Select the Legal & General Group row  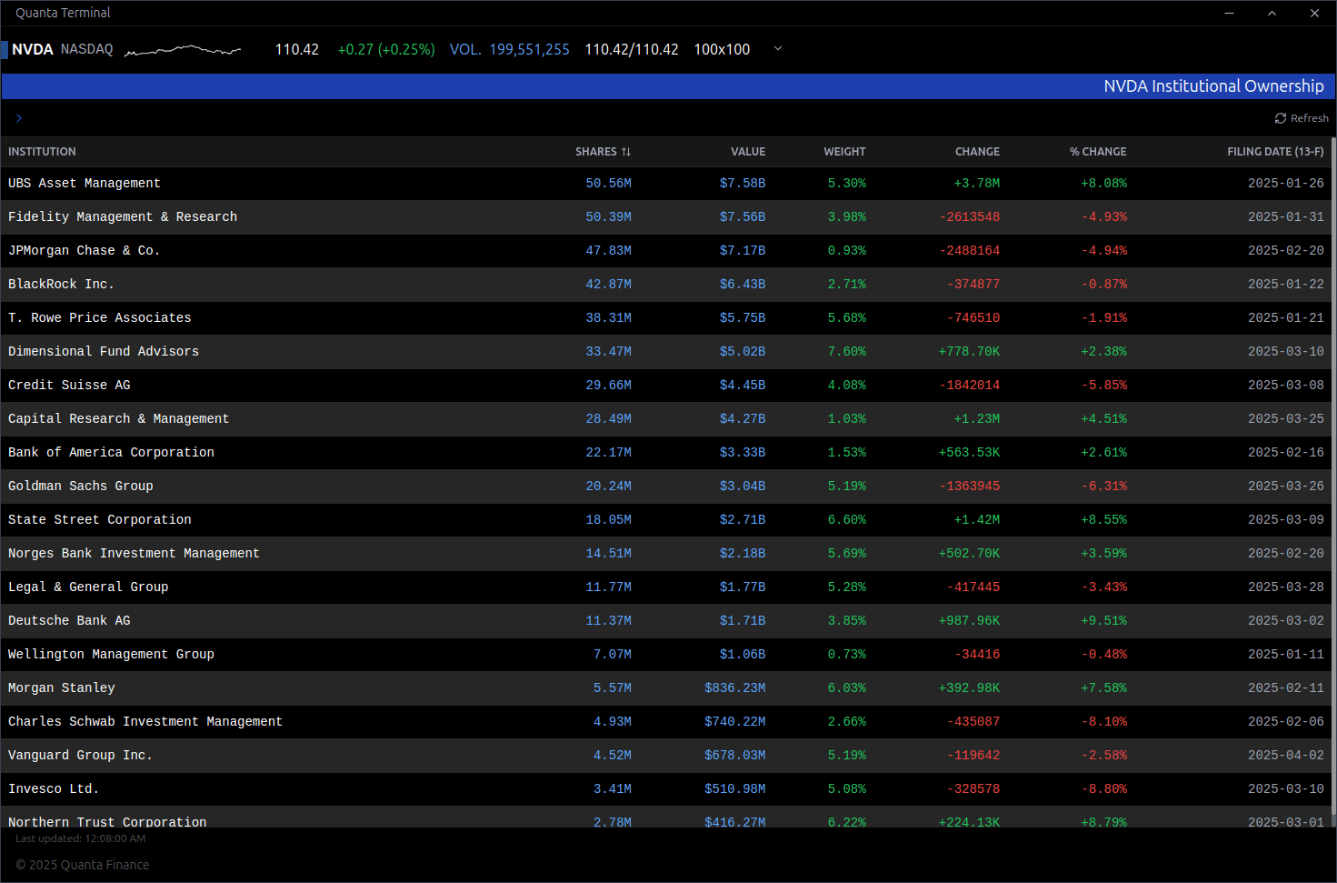666,587
